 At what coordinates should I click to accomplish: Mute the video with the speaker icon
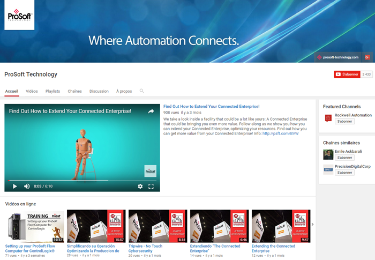tap(27, 186)
